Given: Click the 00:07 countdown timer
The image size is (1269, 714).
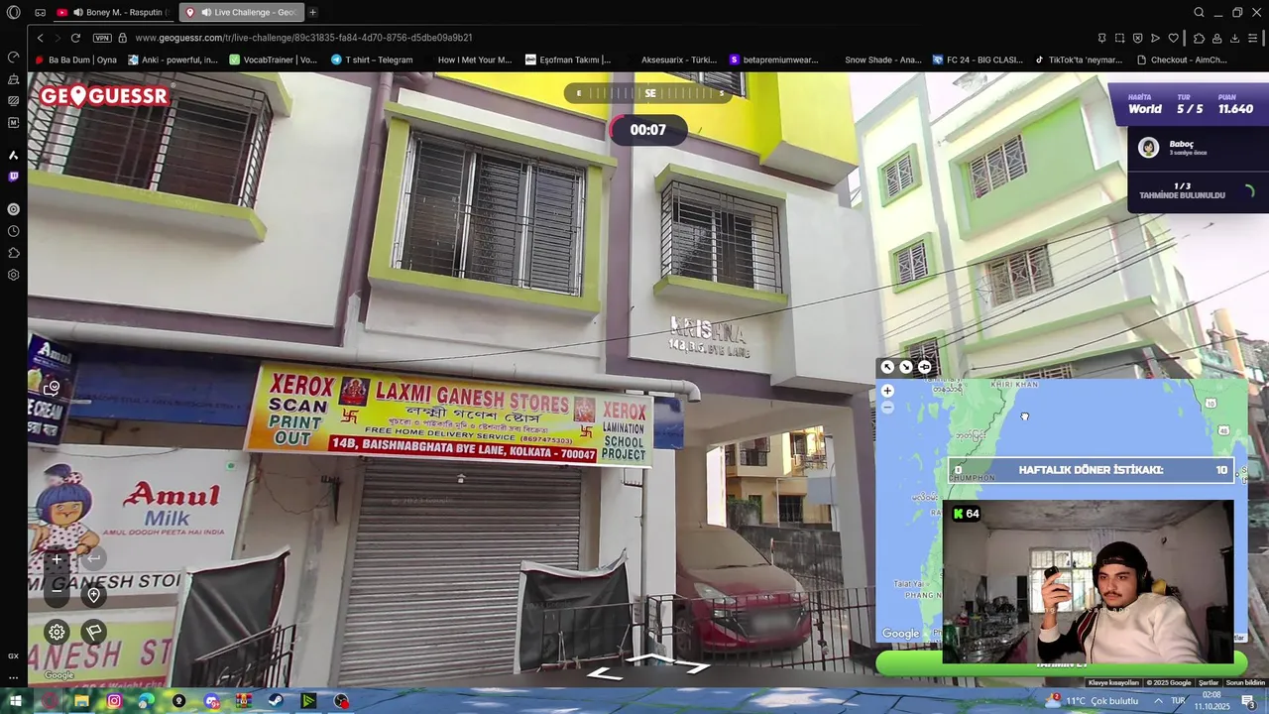Looking at the screenshot, I should tap(647, 130).
